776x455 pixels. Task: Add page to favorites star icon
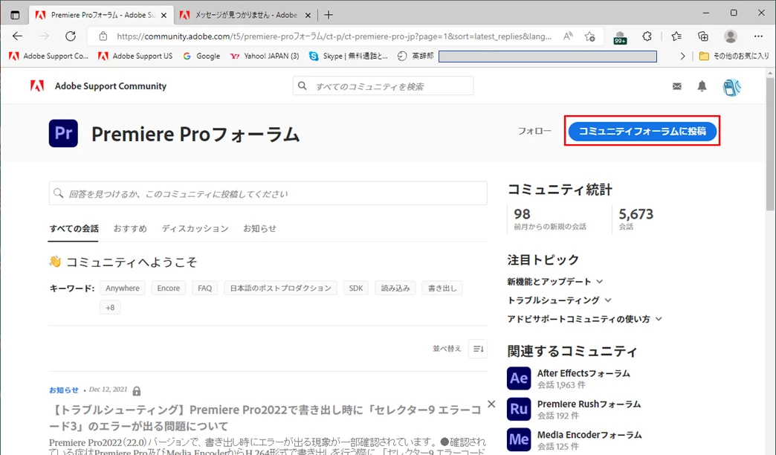[x=589, y=36]
